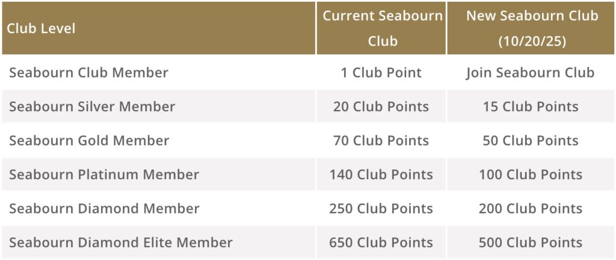Click the "Club Level" column header
This screenshot has width=616, height=260.
point(42,28)
